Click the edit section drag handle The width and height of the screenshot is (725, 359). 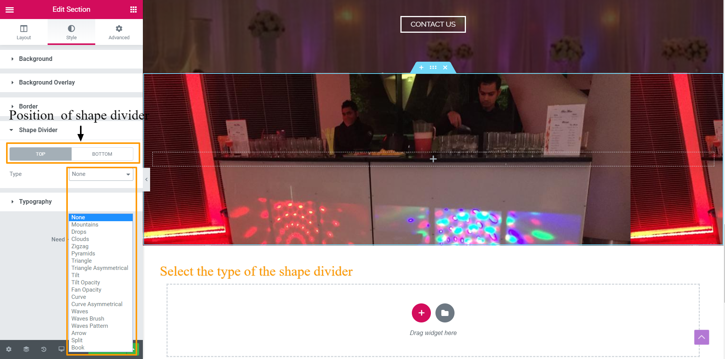point(433,67)
